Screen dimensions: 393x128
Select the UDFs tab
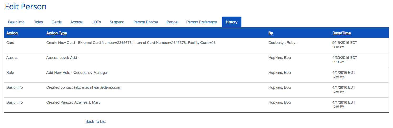pyautogui.click(x=96, y=22)
